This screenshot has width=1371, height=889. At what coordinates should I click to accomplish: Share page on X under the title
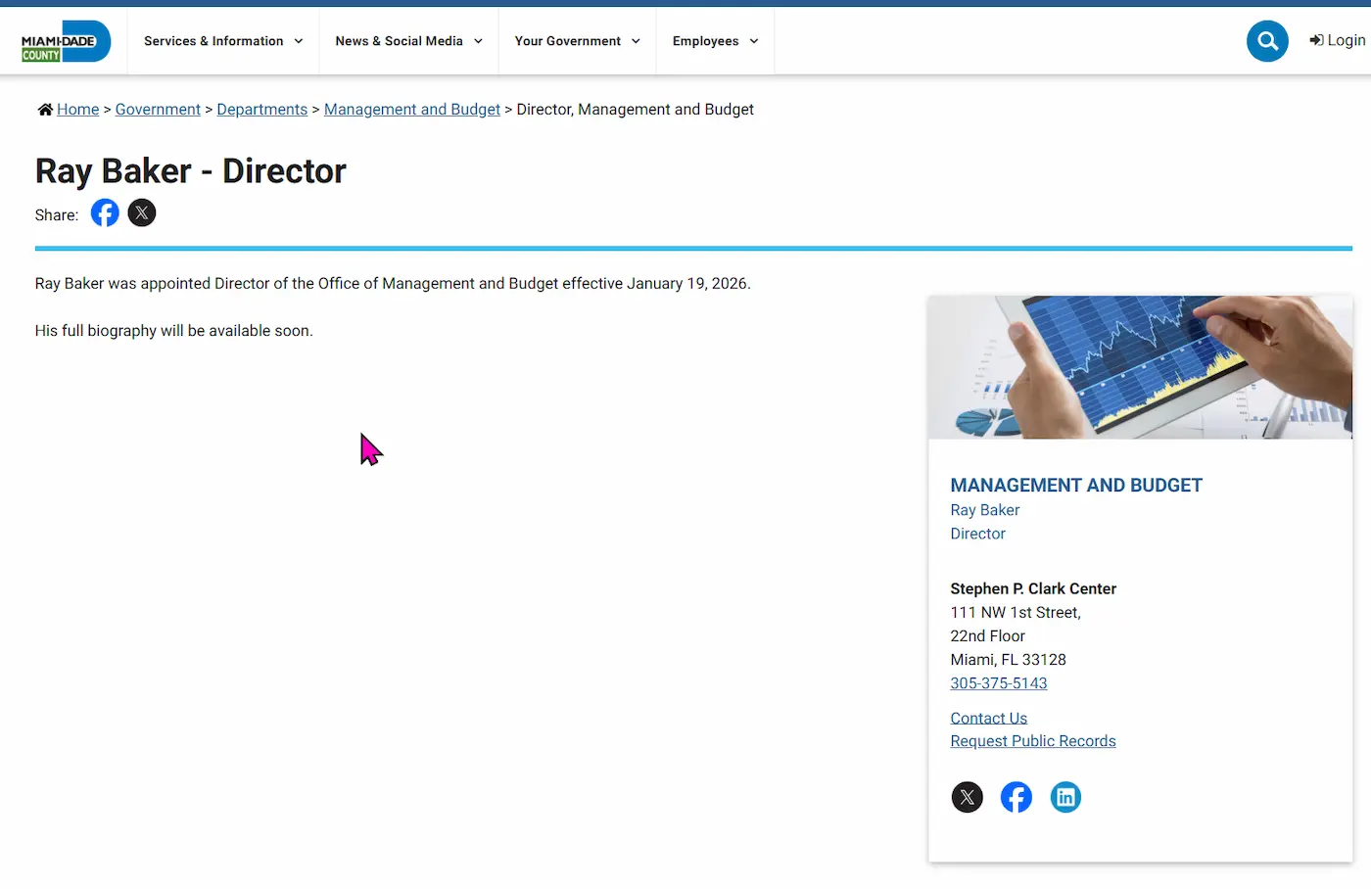coord(142,212)
